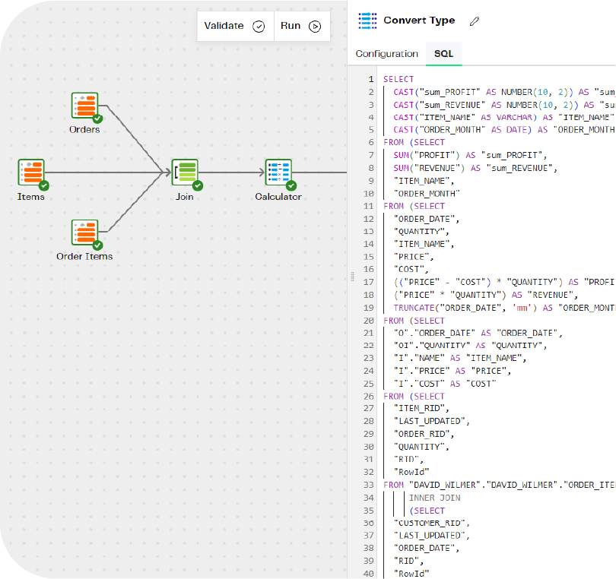Click the play icon inside the Run button

315,26
